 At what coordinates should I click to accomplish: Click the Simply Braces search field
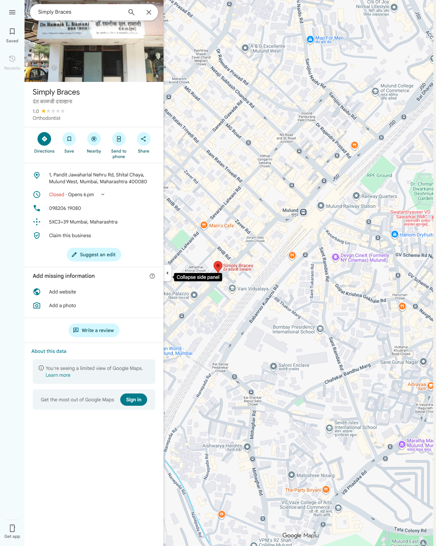[80, 12]
